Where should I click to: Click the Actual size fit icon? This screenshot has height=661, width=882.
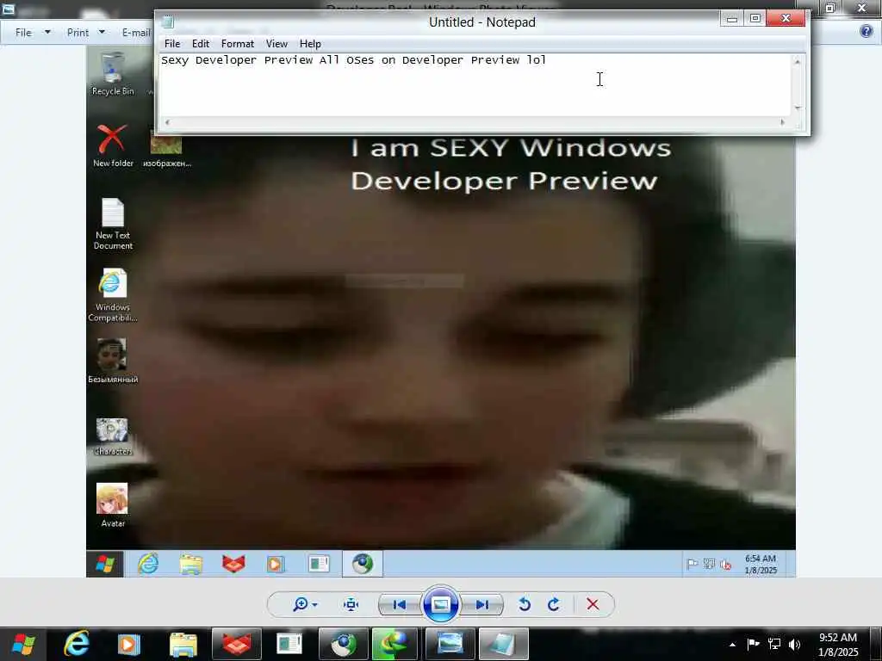351,605
